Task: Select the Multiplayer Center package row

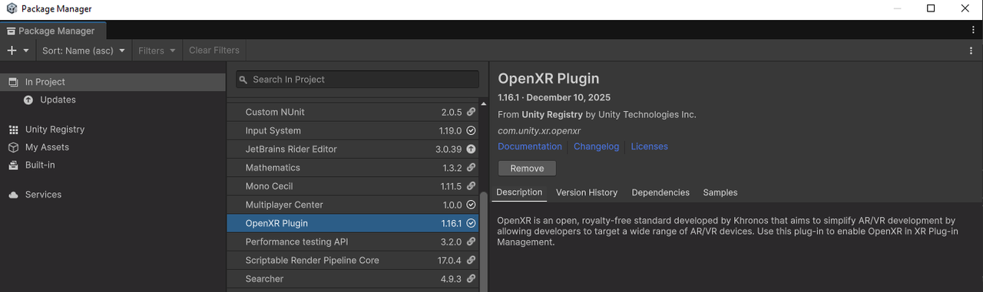Action: pos(352,205)
